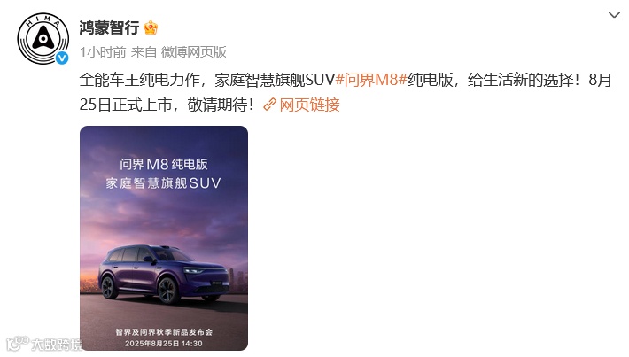Click the chain icon before 网页链接

pos(269,105)
